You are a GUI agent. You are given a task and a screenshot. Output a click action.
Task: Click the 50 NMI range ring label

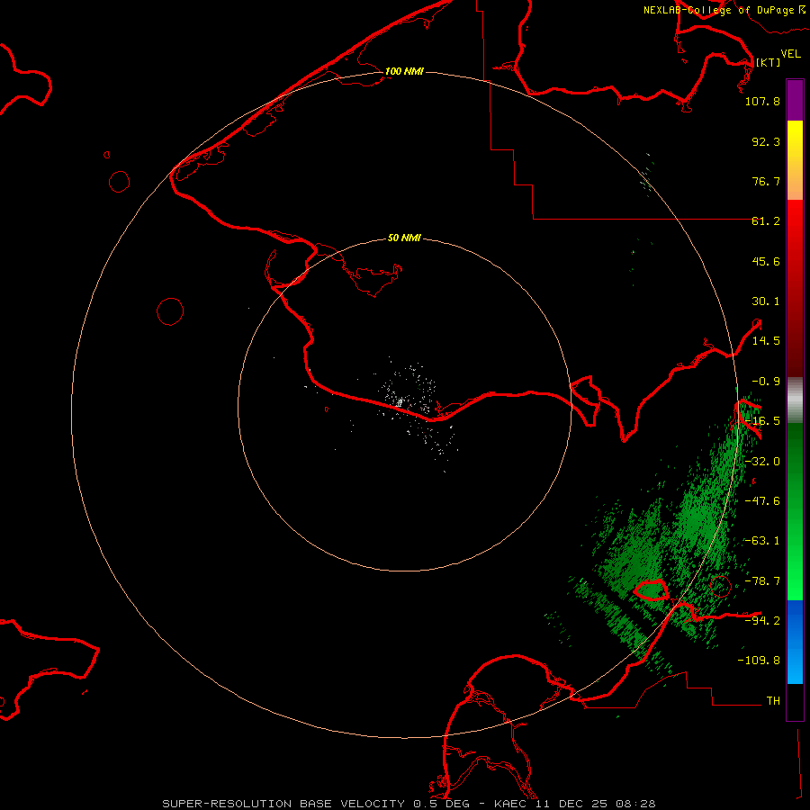click(404, 238)
